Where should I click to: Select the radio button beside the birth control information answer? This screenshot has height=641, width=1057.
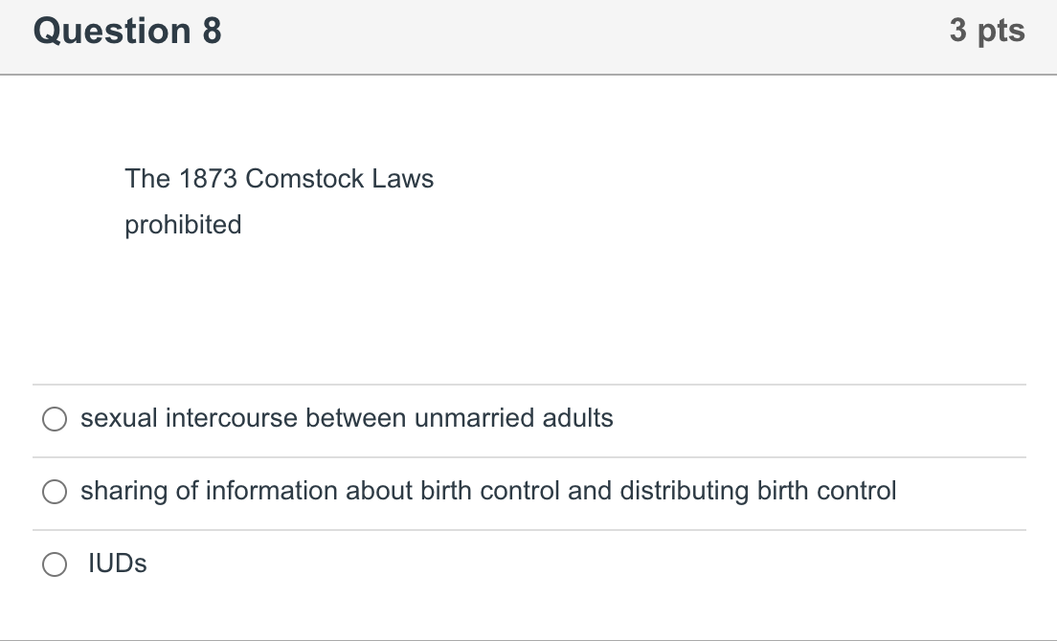(x=55, y=491)
